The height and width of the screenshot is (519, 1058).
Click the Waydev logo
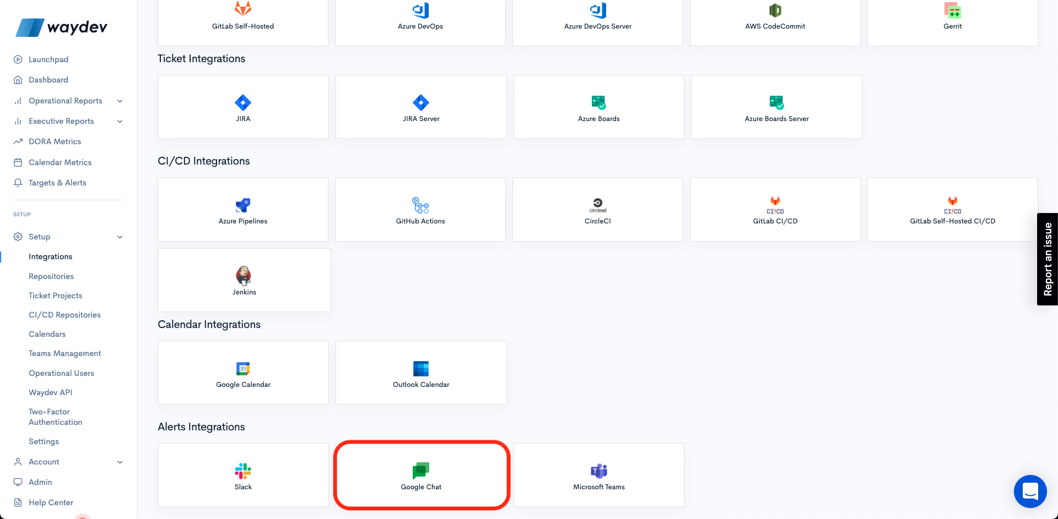coord(62,27)
